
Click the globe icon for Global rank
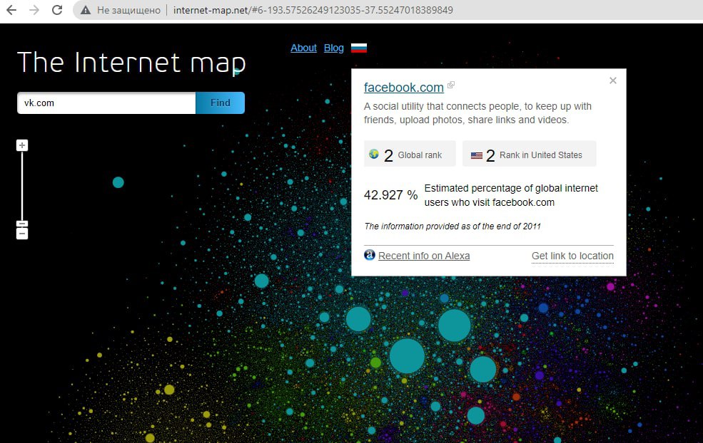tap(374, 154)
